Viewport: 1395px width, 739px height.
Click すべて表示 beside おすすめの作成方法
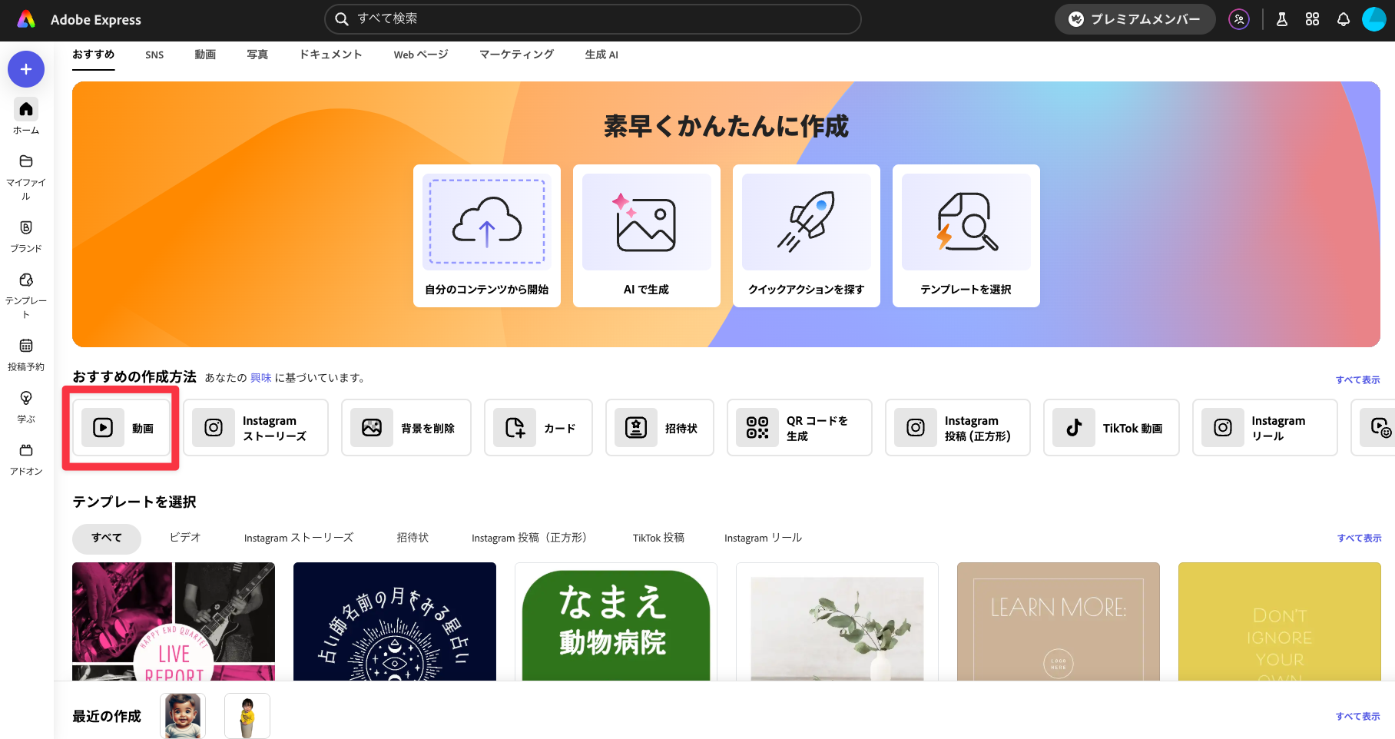(1357, 379)
